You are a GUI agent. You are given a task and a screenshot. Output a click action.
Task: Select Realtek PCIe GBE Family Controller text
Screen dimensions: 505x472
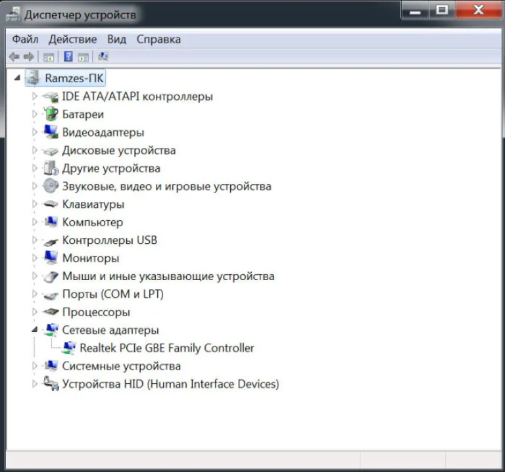pos(167,348)
